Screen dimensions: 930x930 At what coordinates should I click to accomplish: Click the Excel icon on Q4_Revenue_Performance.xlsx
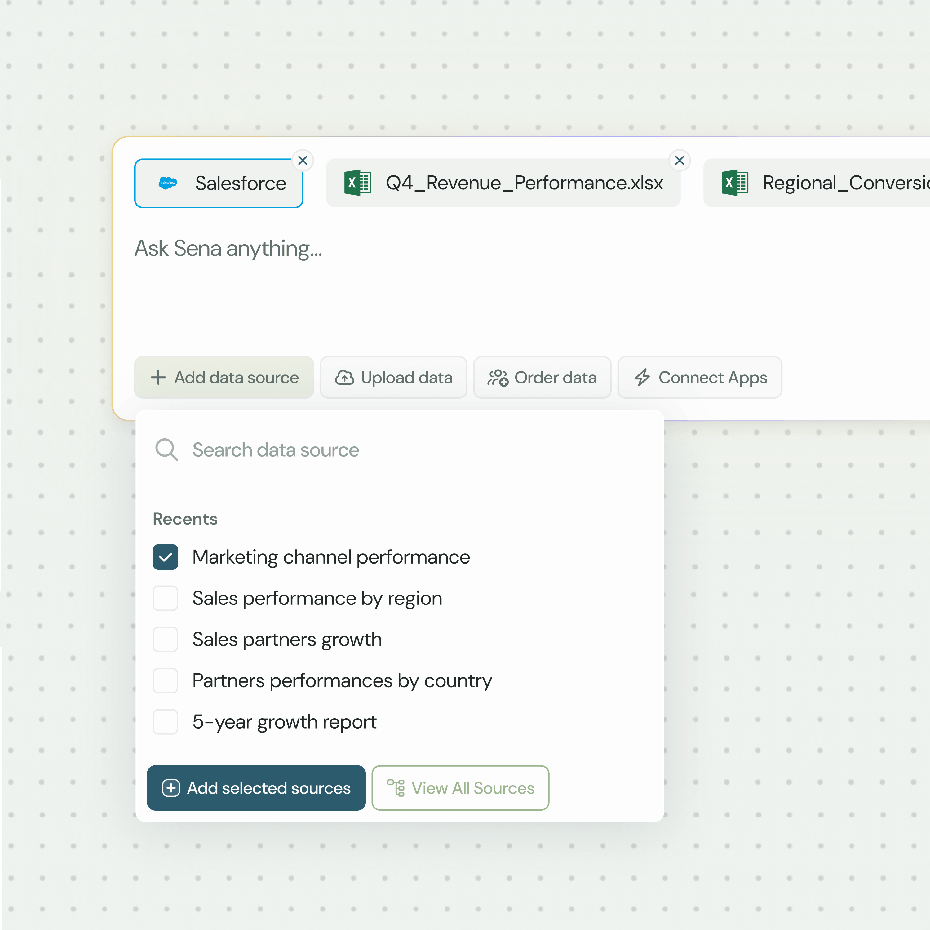[357, 183]
